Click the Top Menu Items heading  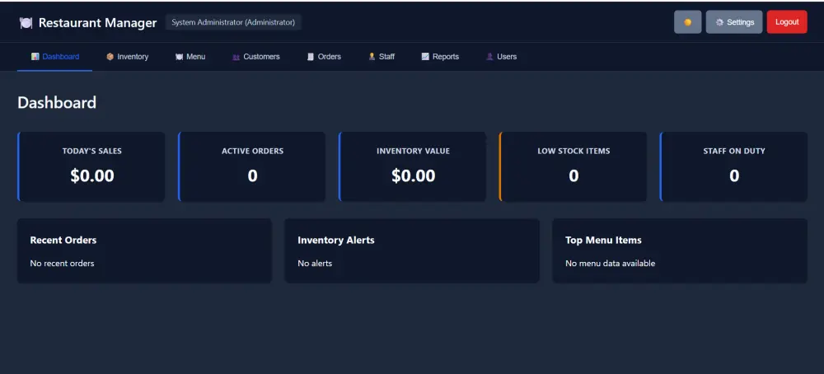pyautogui.click(x=603, y=240)
